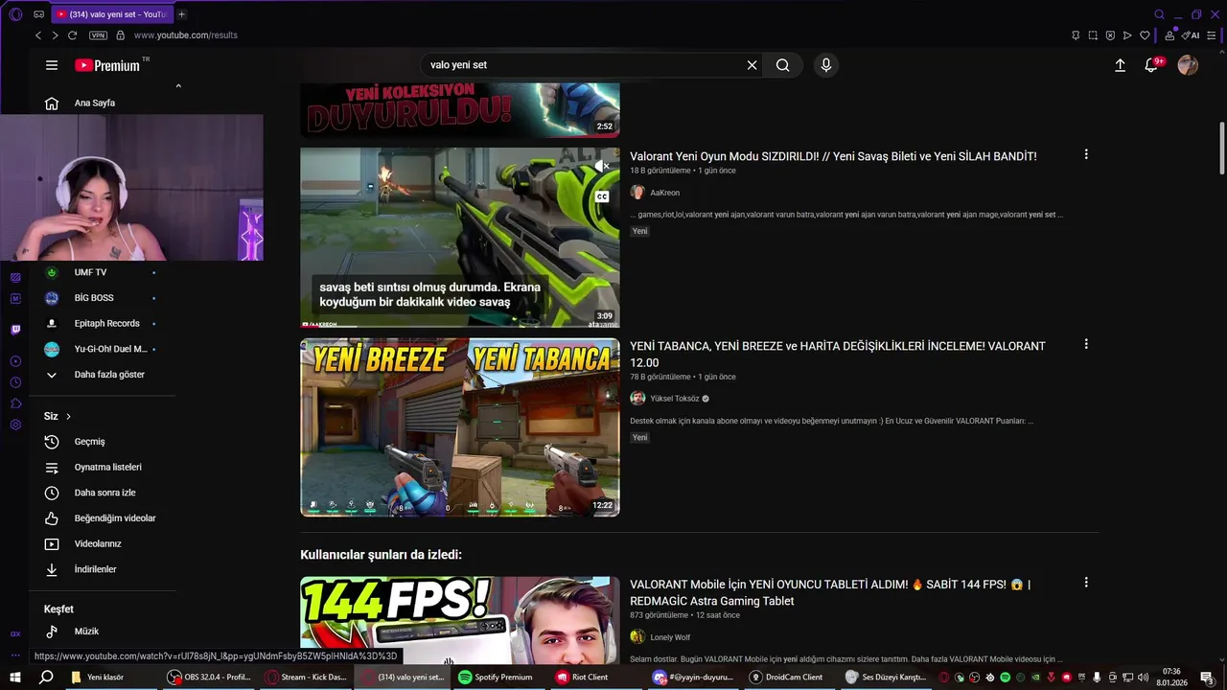Open Opera GX main menu logo

click(x=15, y=14)
